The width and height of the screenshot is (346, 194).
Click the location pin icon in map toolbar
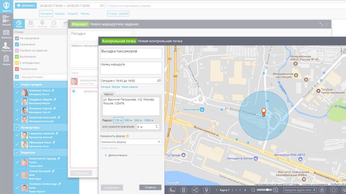(206, 190)
